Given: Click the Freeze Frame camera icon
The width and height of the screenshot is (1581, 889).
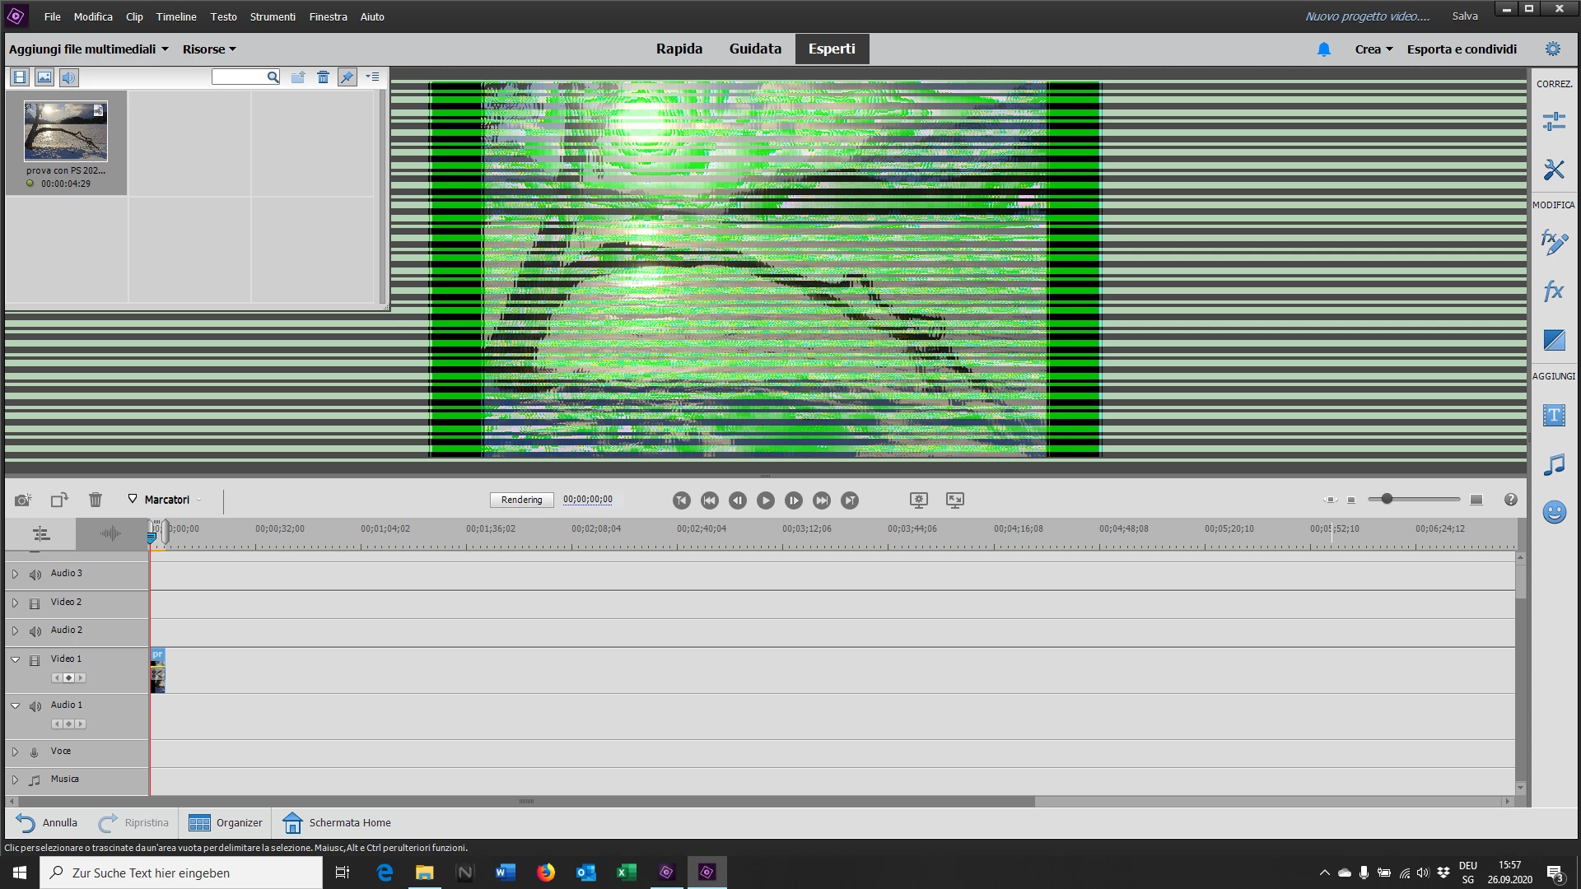Looking at the screenshot, I should (x=23, y=500).
